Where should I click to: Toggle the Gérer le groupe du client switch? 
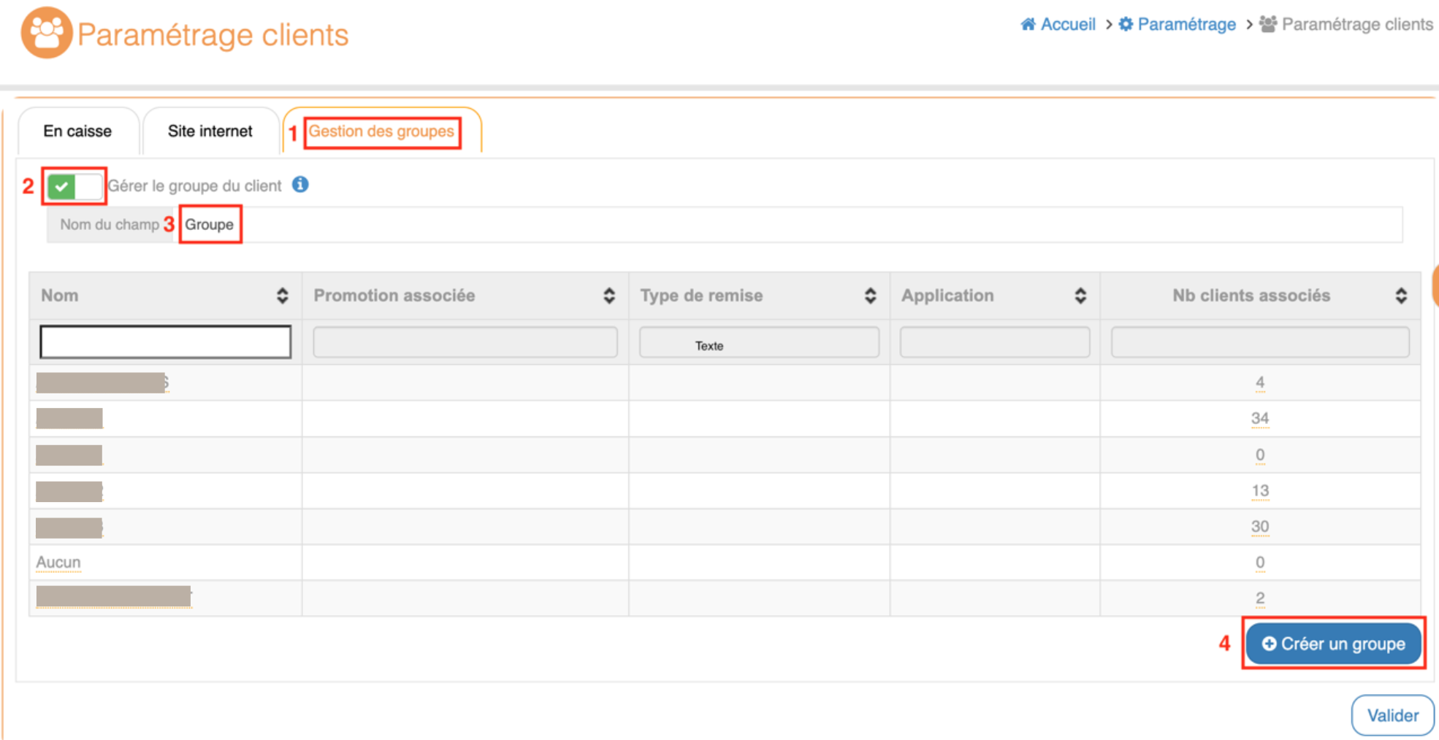pos(75,187)
